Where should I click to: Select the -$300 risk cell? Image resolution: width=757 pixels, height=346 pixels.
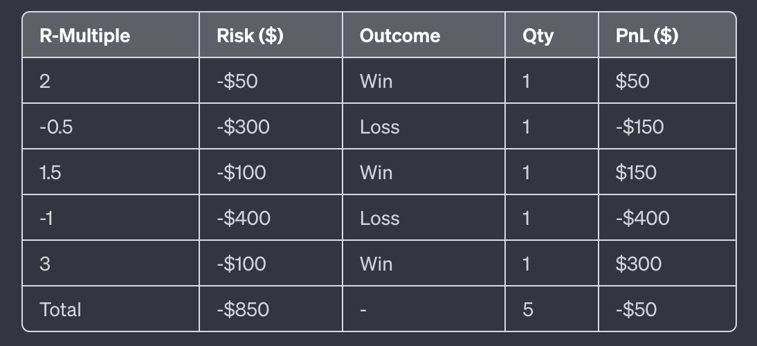point(243,127)
